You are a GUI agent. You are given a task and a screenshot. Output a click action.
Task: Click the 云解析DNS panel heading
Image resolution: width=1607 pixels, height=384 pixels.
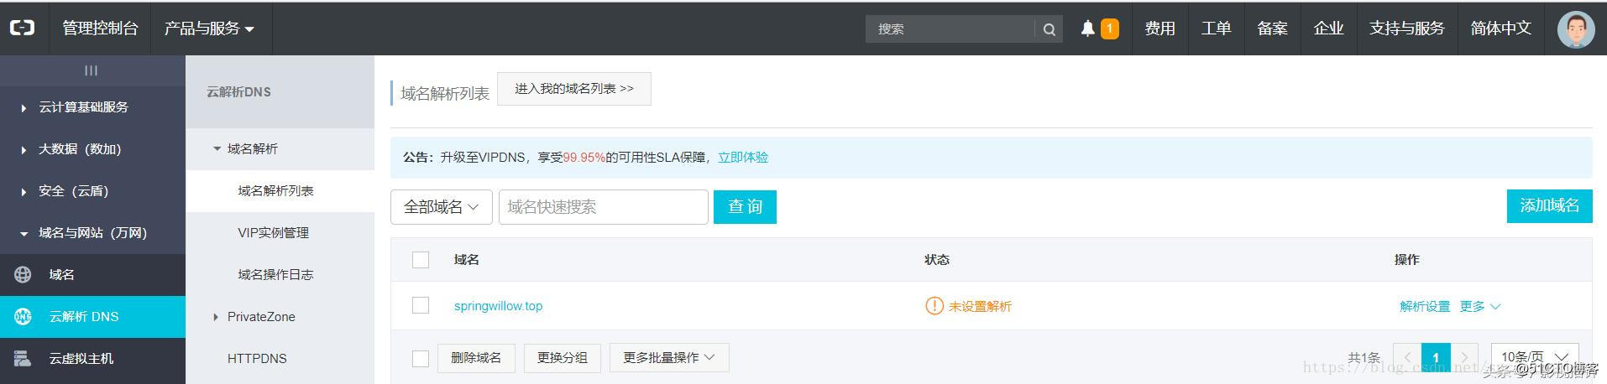click(x=239, y=92)
